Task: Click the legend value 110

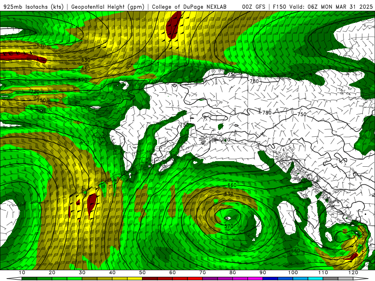Action: click(x=323, y=273)
